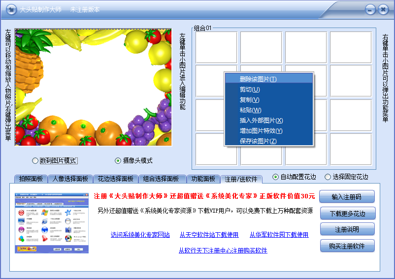Viewport: 395px width, 279px height.
Task: Click the top-left empty thumbnail in 组合01
Action: pos(216,47)
